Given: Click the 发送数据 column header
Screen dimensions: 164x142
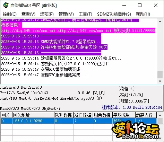Looking at the screenshot, I should (x=83, y=115).
